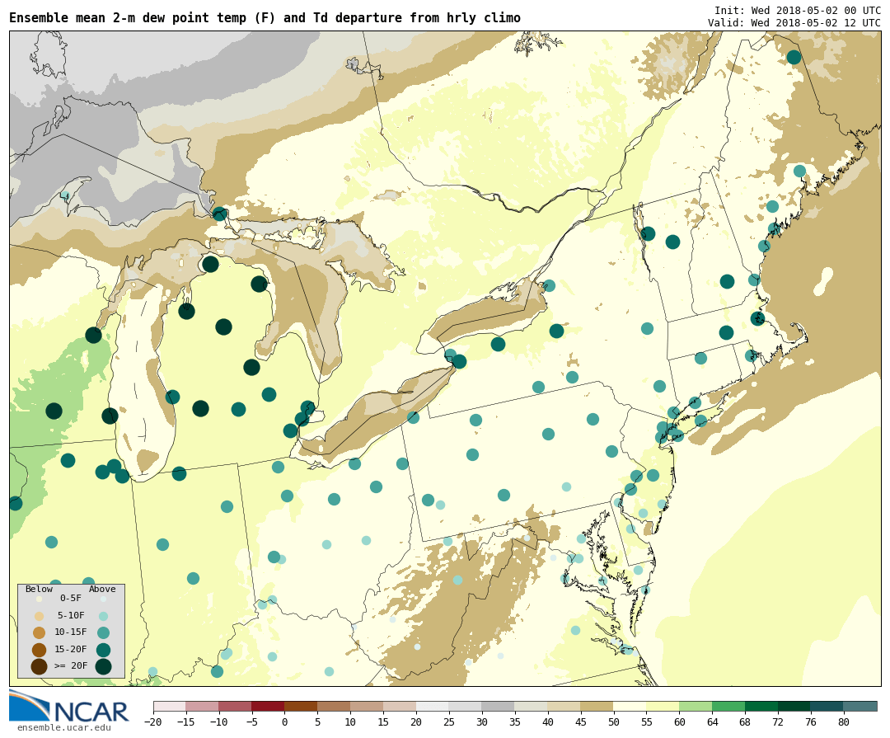Click the legend's Below 5-10F pale orange circle
Viewport: 890px width, 738px height.
point(39,616)
